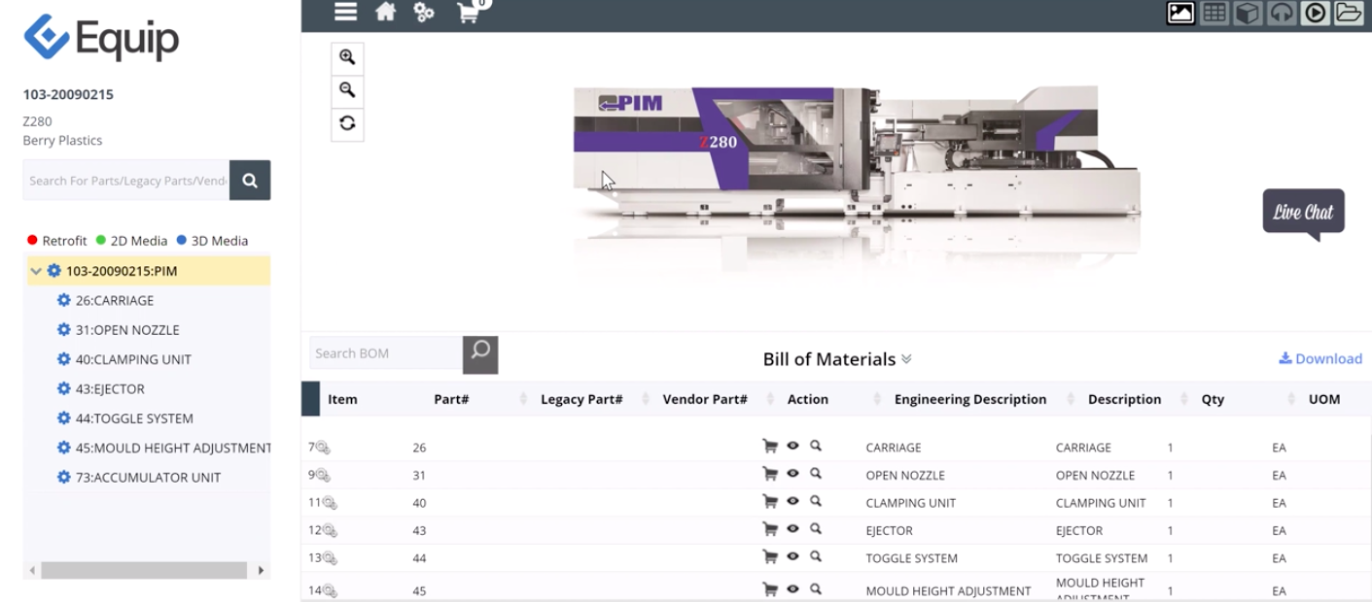Click the parts search magnifier button

coord(250,181)
